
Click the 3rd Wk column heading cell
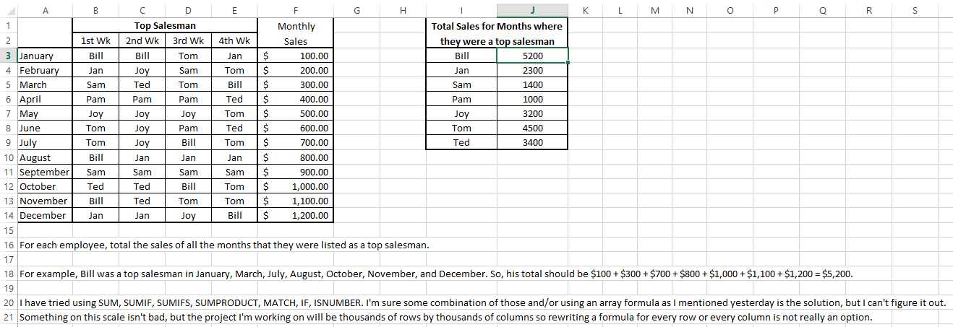coord(188,41)
